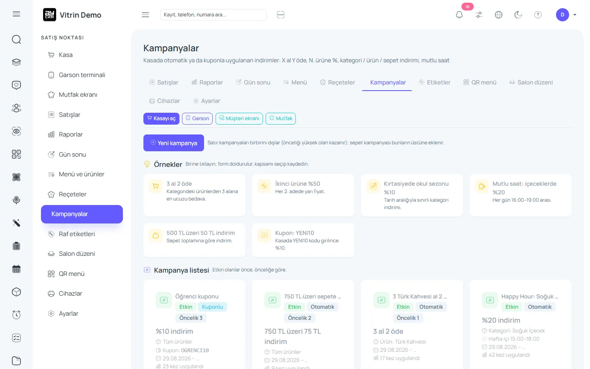Screen dimensions: 590x369
Task: Switch to the Satışlar tab
Action: click(164, 82)
